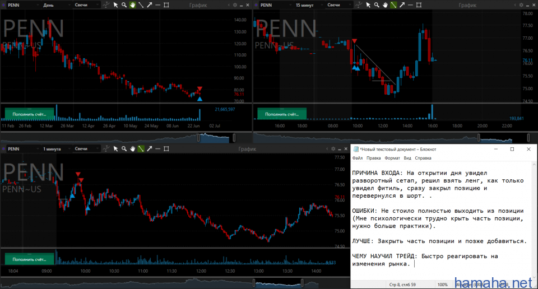Image resolution: width=538 pixels, height=289 pixels.
Task: Grab 1-minute chart range slider left handle
Action: [254, 283]
